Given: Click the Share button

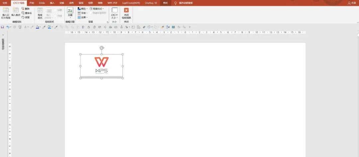Looking at the screenshot, I should [351, 3].
